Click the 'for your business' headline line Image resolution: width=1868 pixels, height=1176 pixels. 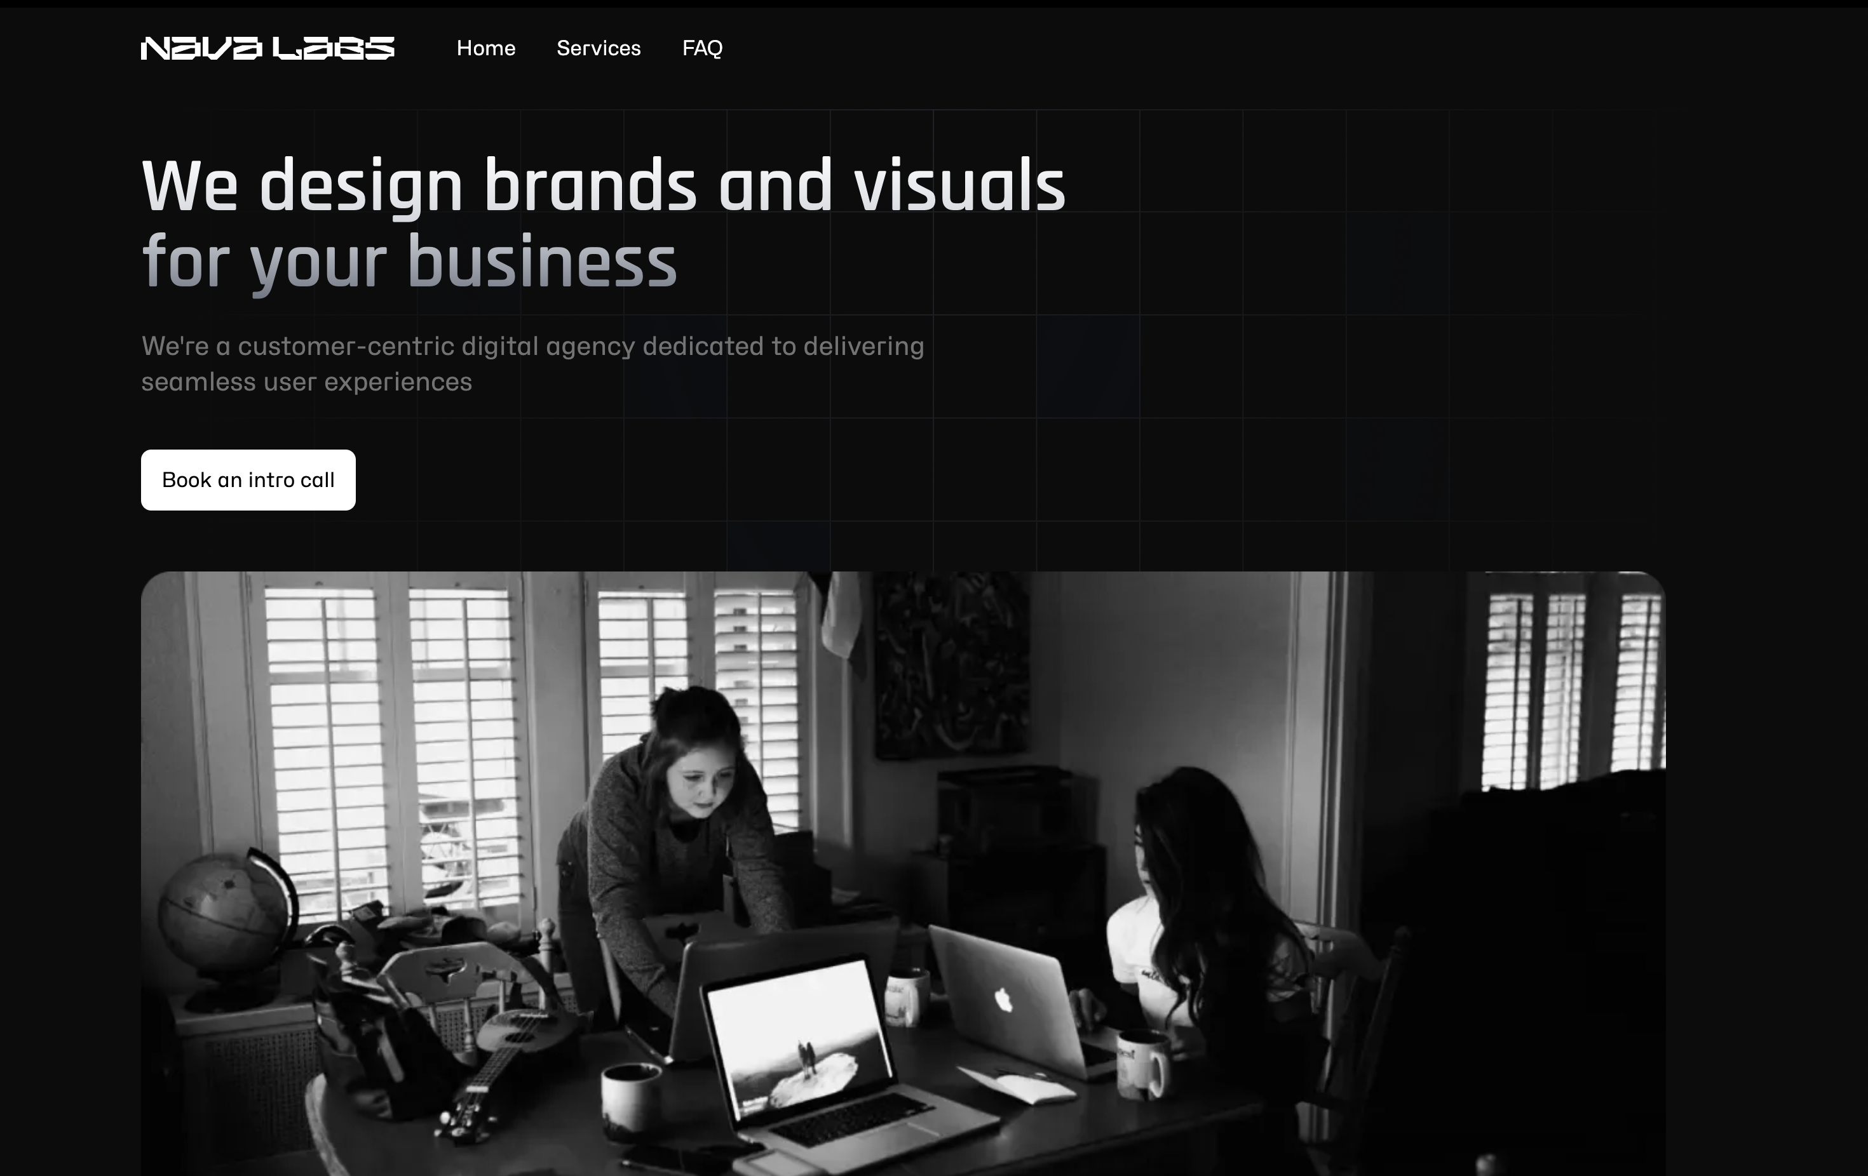click(409, 262)
